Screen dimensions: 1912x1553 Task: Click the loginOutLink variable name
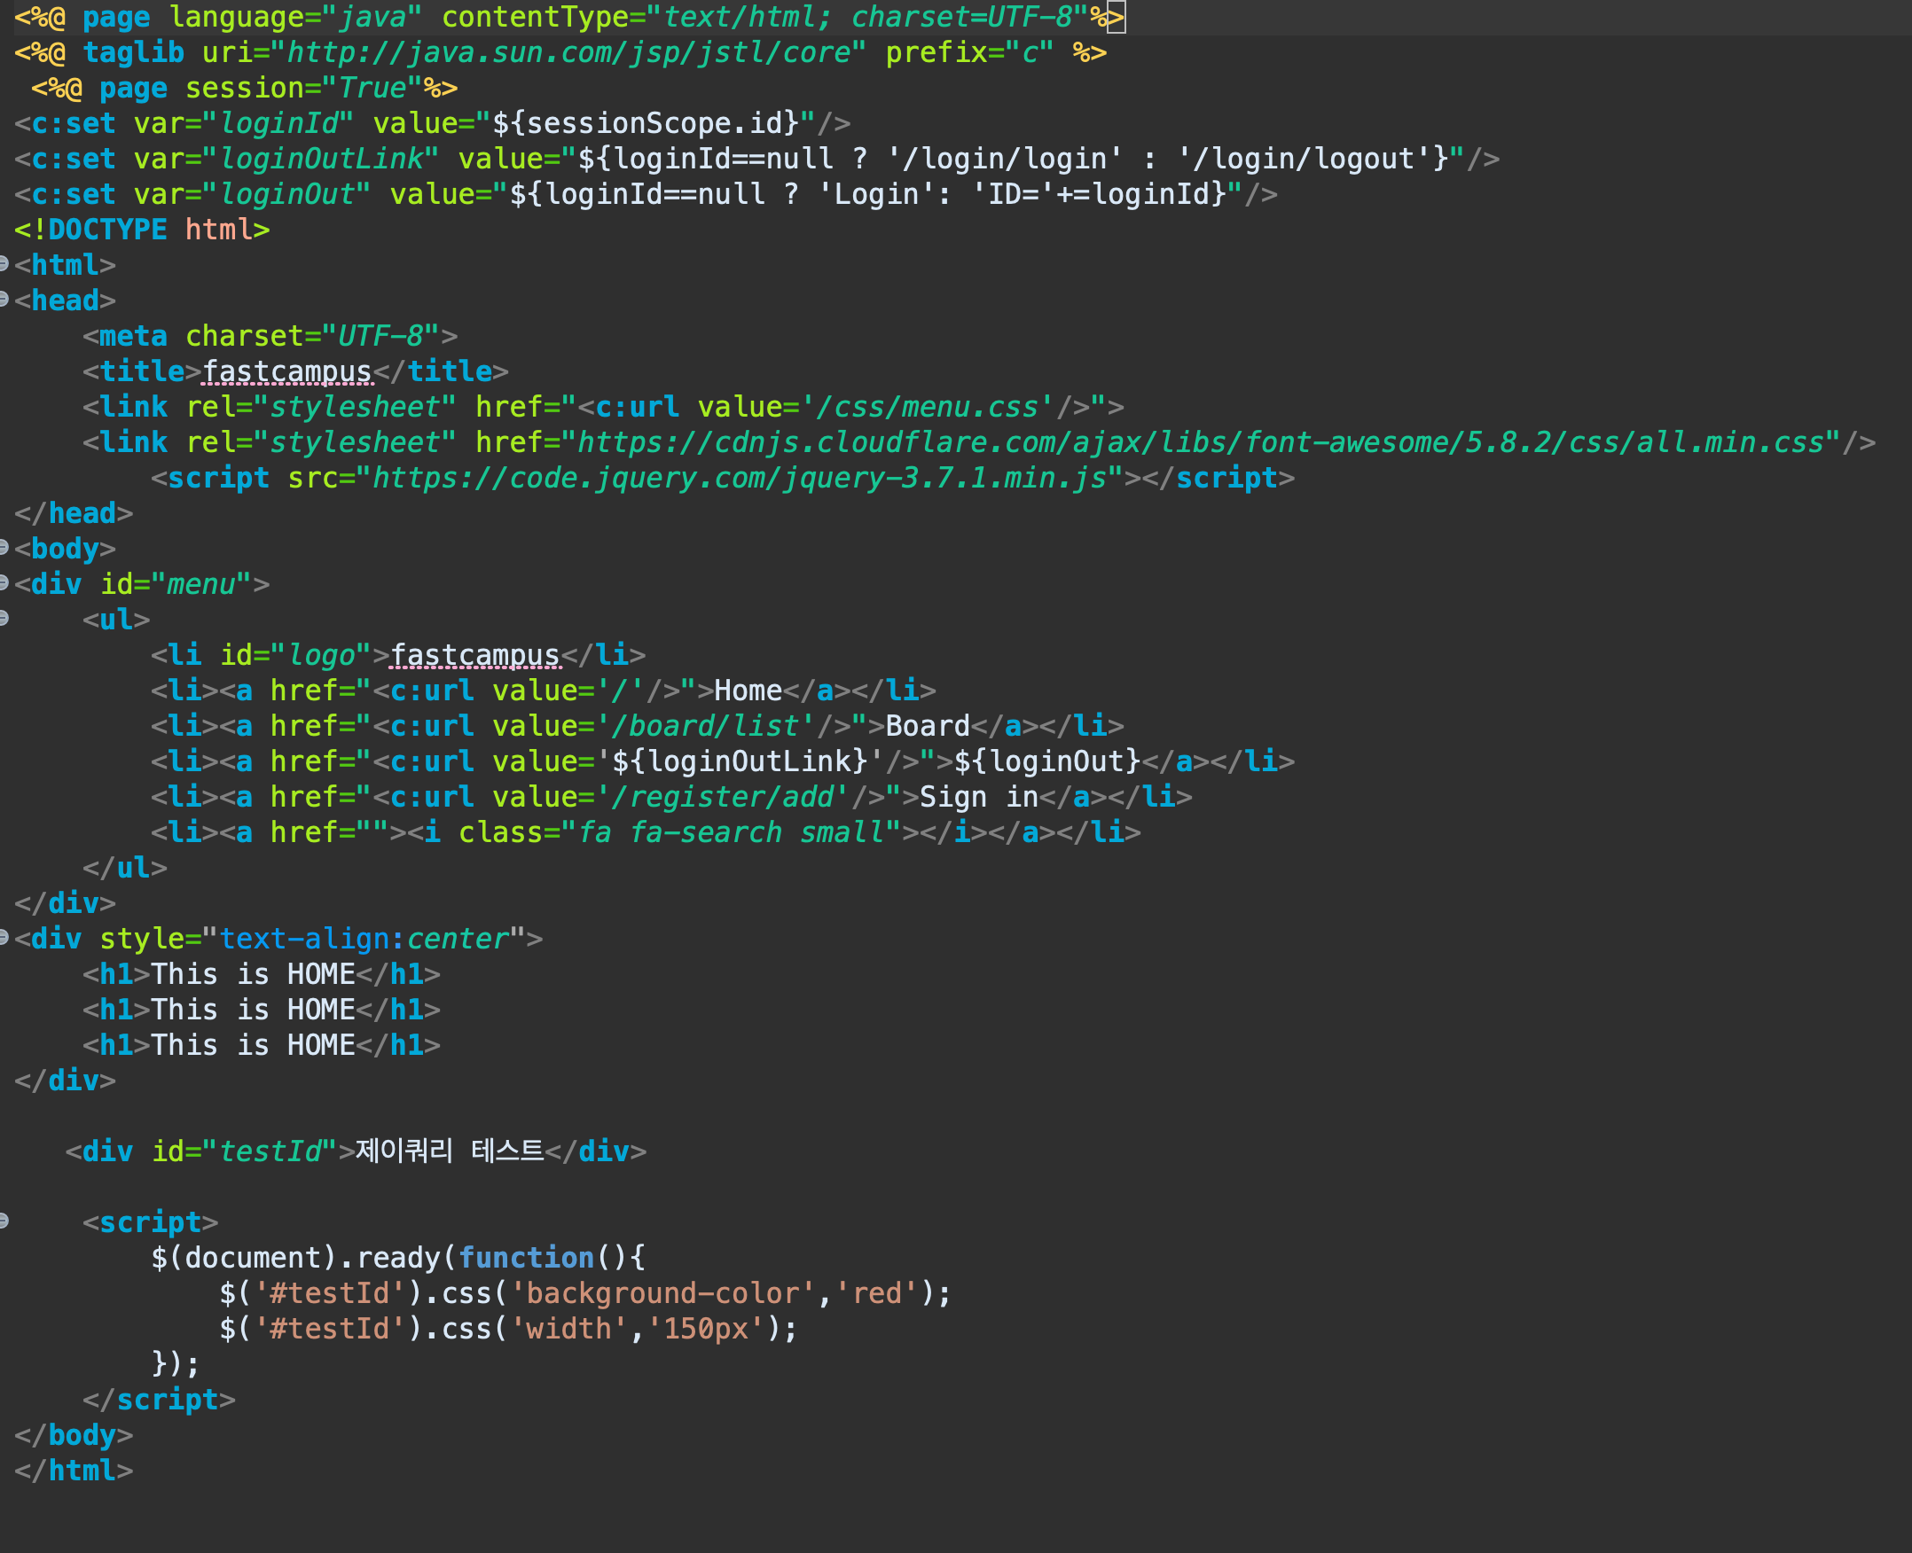click(322, 160)
